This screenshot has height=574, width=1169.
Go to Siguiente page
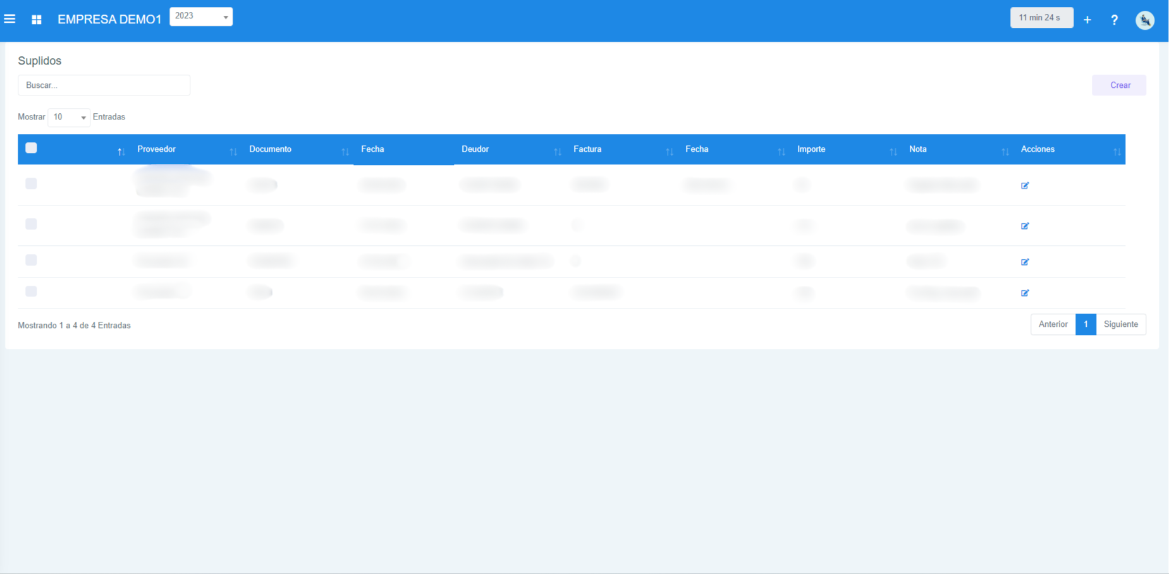click(1120, 324)
